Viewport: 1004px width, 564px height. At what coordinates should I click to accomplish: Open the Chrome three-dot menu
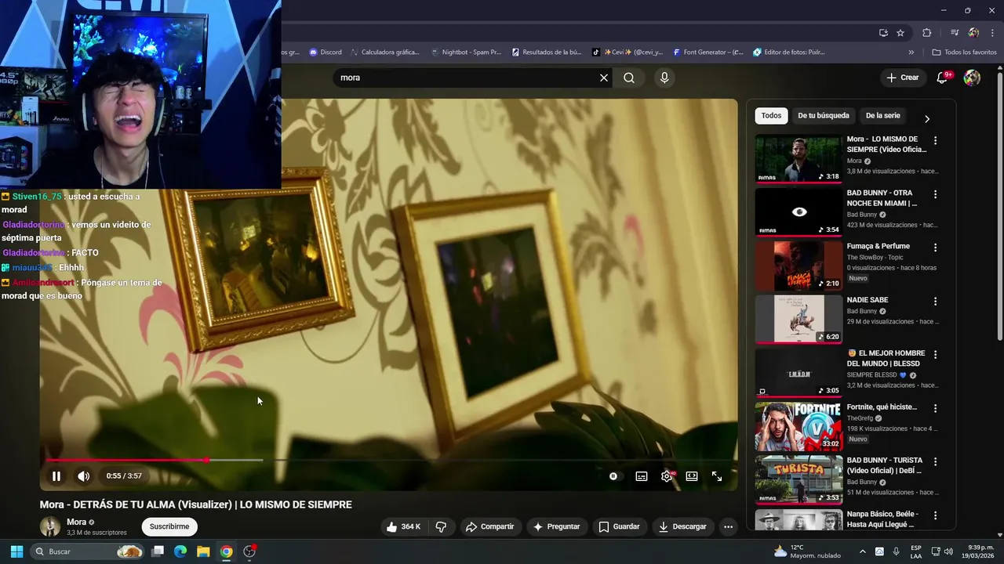[x=991, y=33]
